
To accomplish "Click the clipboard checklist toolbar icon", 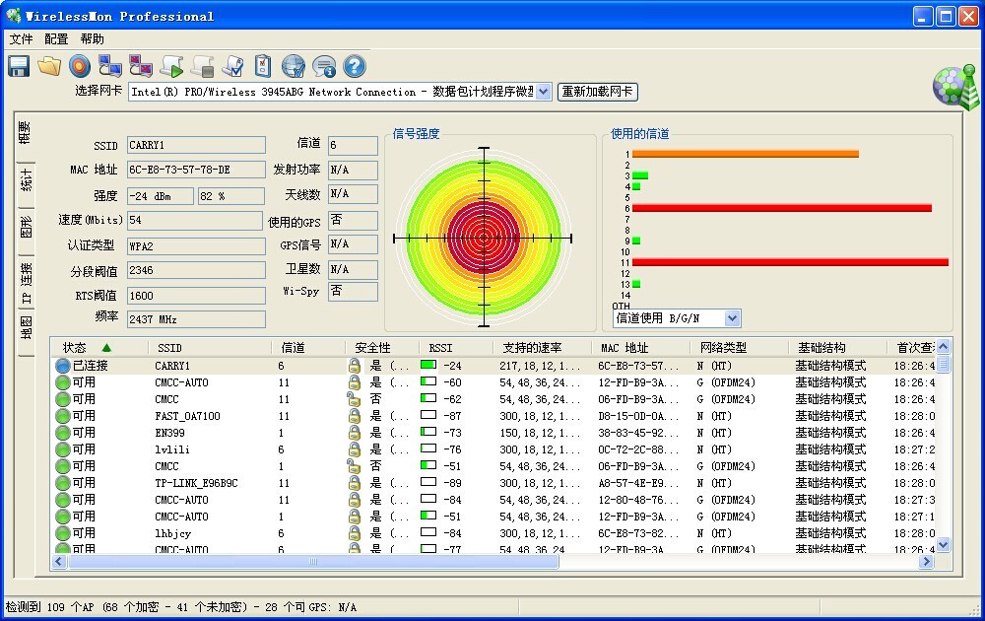I will (263, 66).
